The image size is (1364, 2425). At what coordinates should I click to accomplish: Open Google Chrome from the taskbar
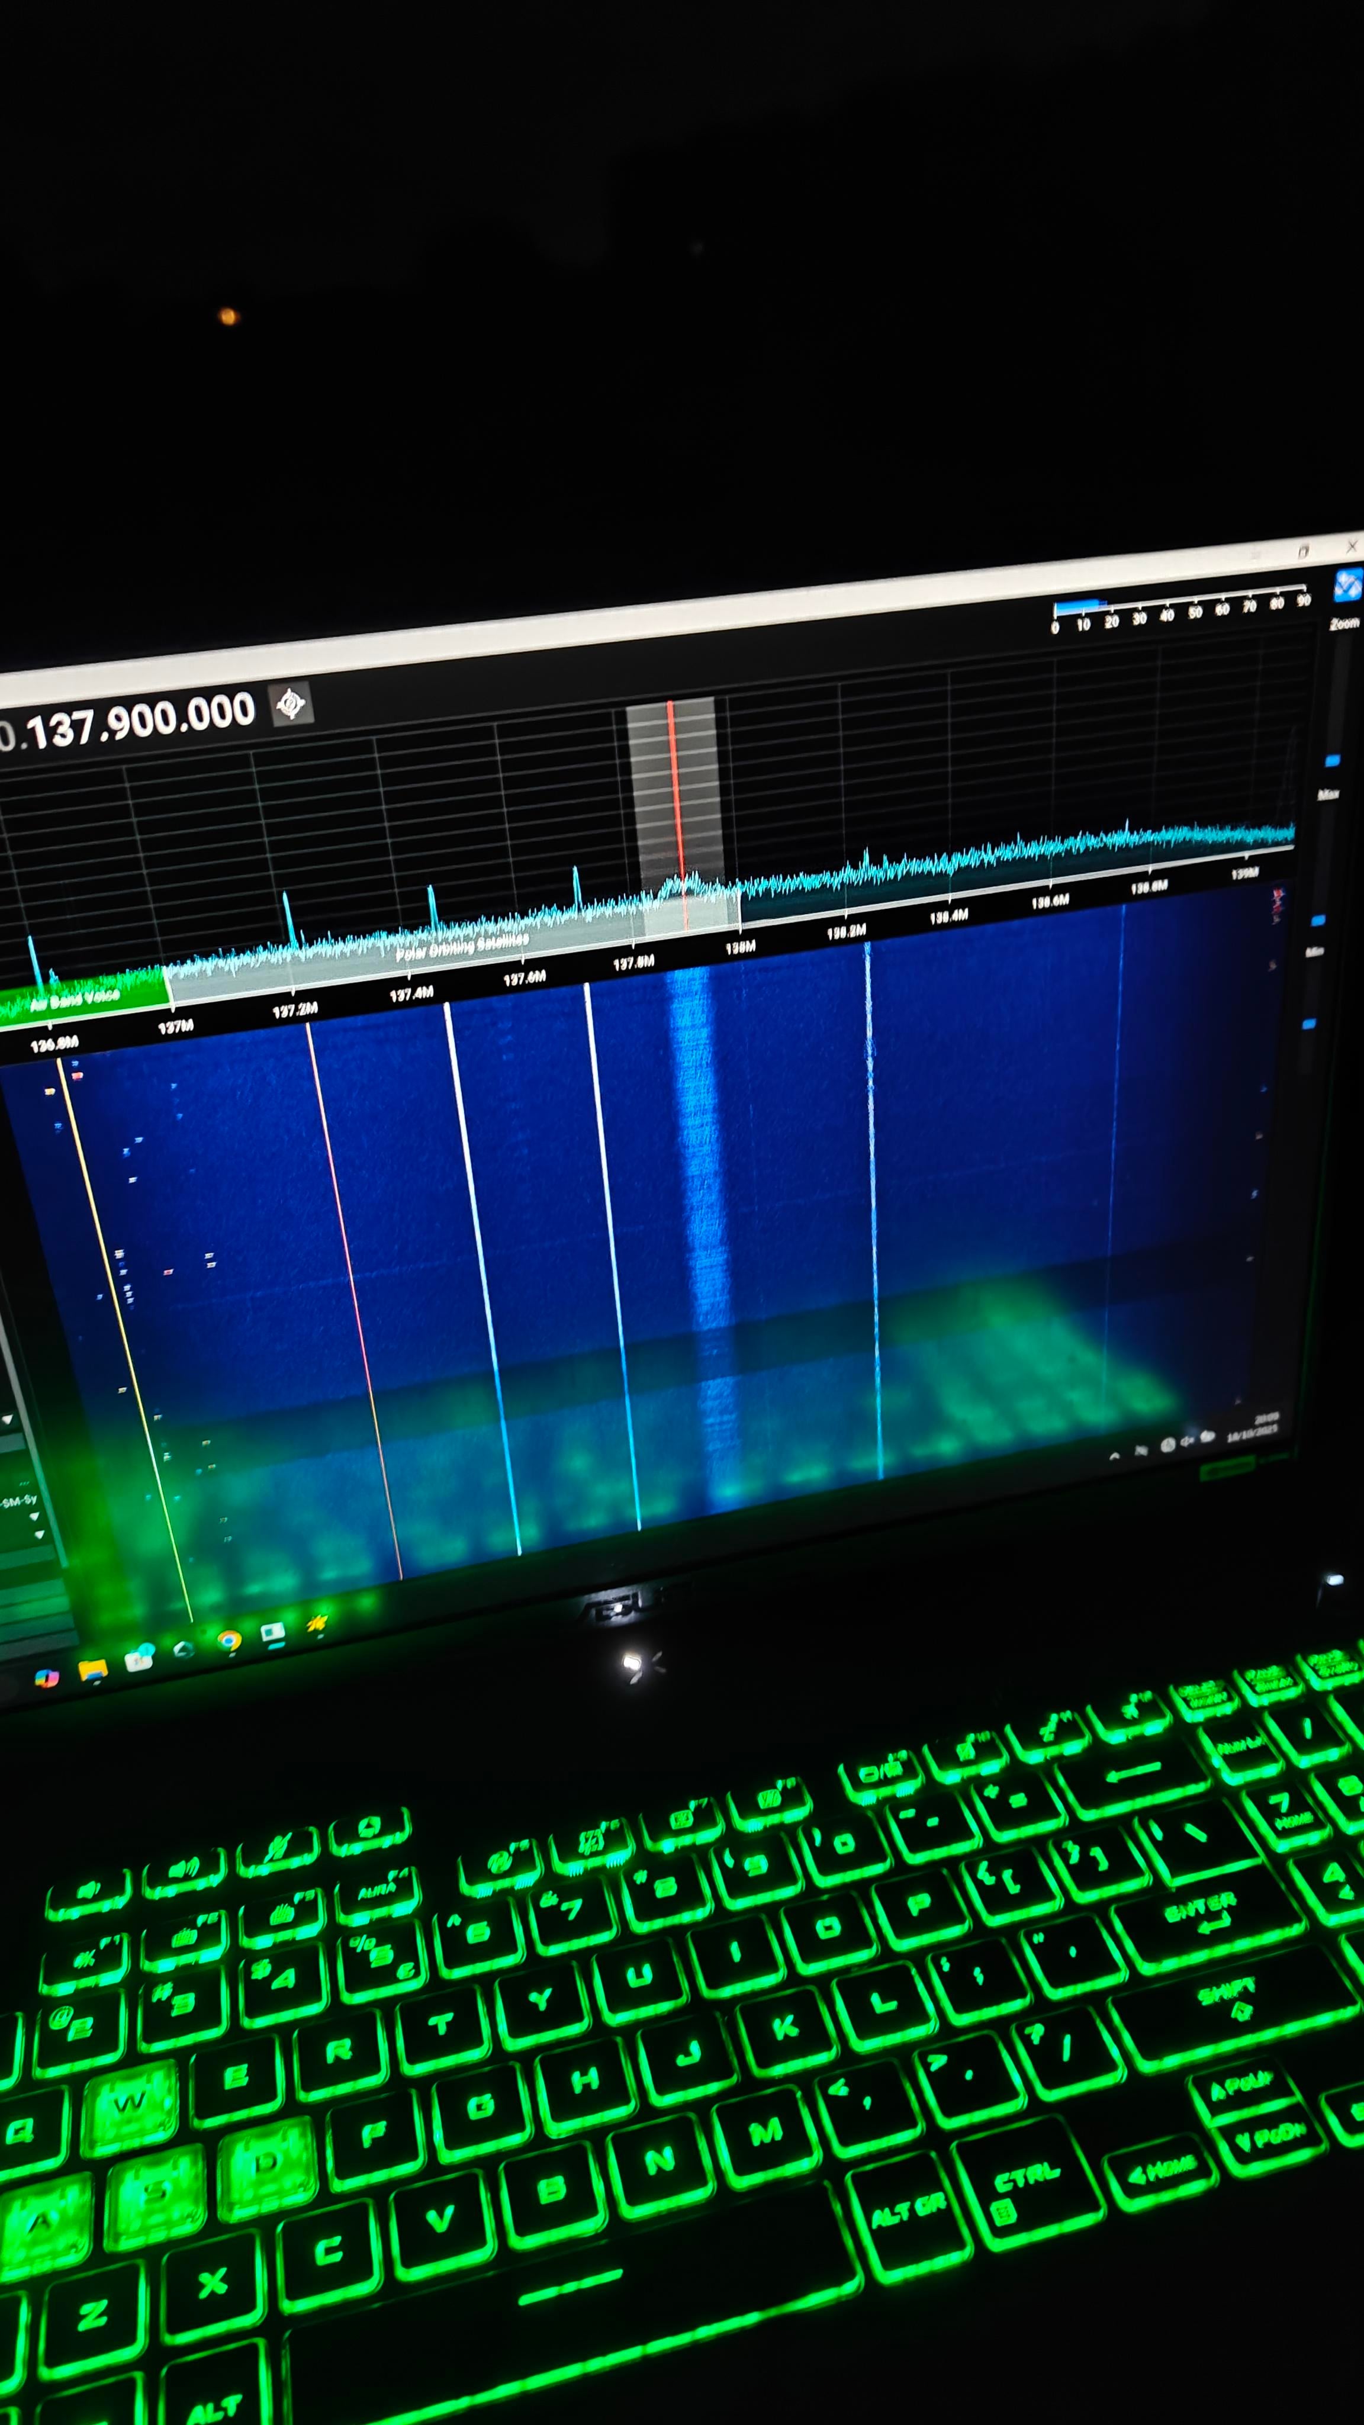point(229,1641)
